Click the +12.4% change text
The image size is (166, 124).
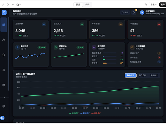coord(19,36)
